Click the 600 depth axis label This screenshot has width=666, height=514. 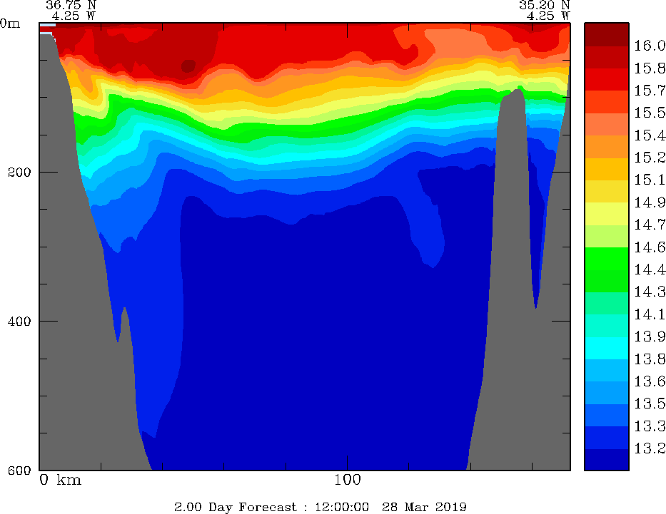(x=19, y=471)
